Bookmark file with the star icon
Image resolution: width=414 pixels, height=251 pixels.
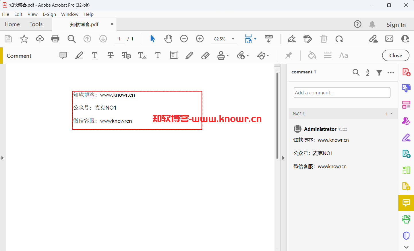pyautogui.click(x=24, y=39)
